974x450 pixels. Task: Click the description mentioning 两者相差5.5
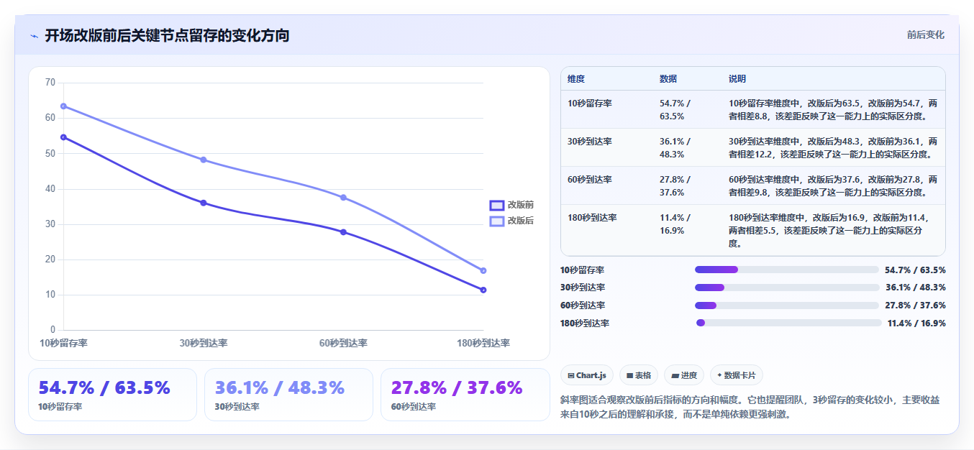point(833,231)
